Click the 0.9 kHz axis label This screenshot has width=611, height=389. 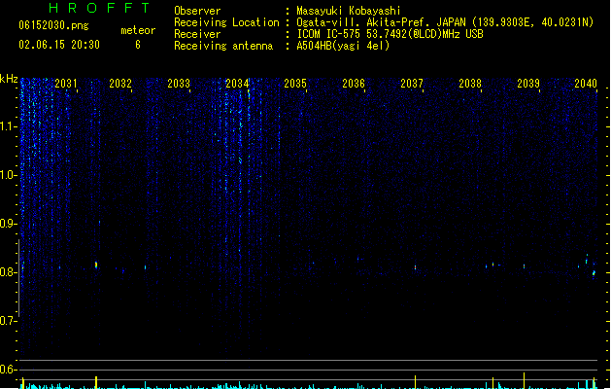coord(8,224)
